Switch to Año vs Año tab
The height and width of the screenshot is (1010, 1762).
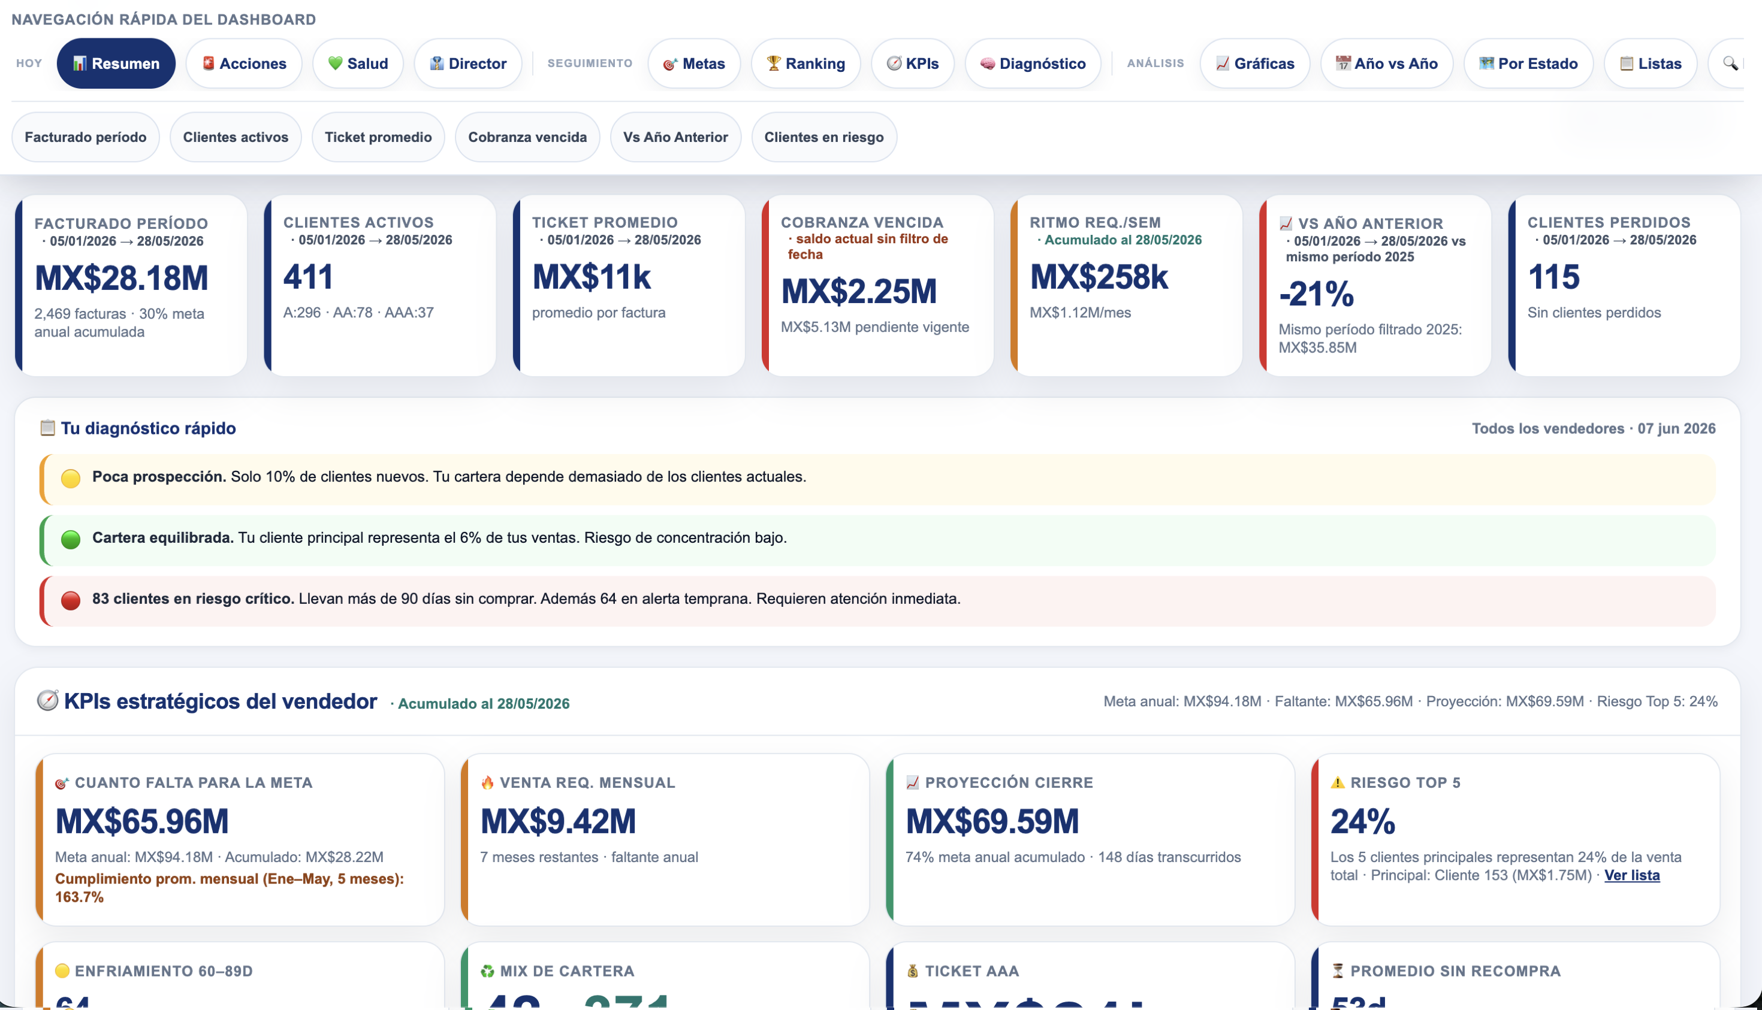pyautogui.click(x=1387, y=63)
